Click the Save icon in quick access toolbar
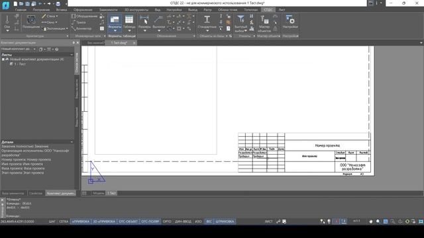This screenshot has height=238, width=424. click(27, 4)
